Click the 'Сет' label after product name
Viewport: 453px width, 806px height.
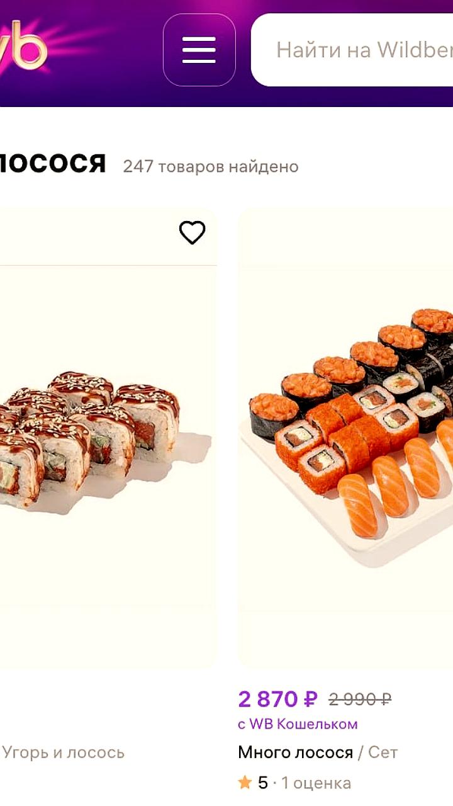coord(383,752)
